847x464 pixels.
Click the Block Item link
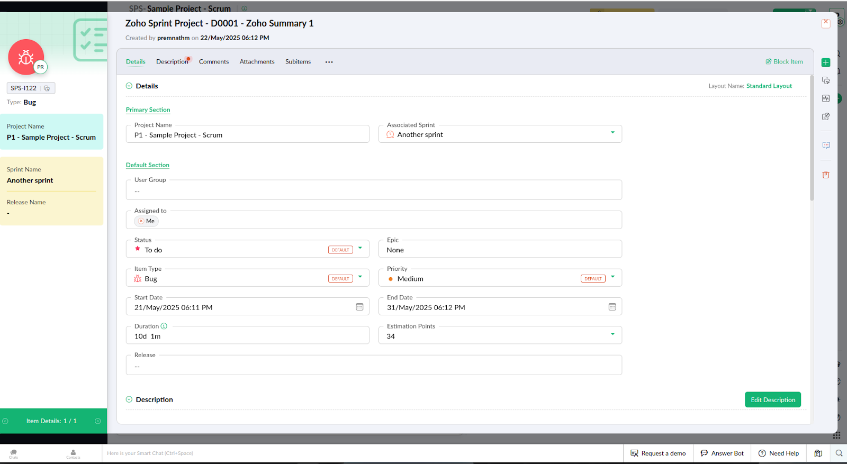click(784, 62)
